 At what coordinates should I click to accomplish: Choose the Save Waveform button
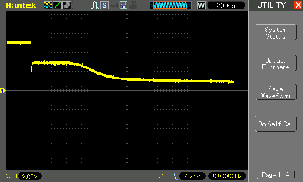coord(276,92)
